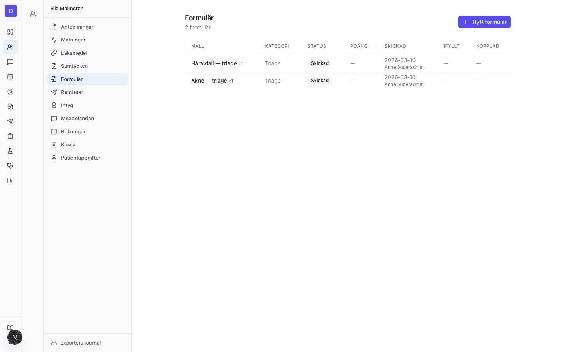Create a new form with Nytt formulär
564x352 pixels.
click(x=484, y=22)
